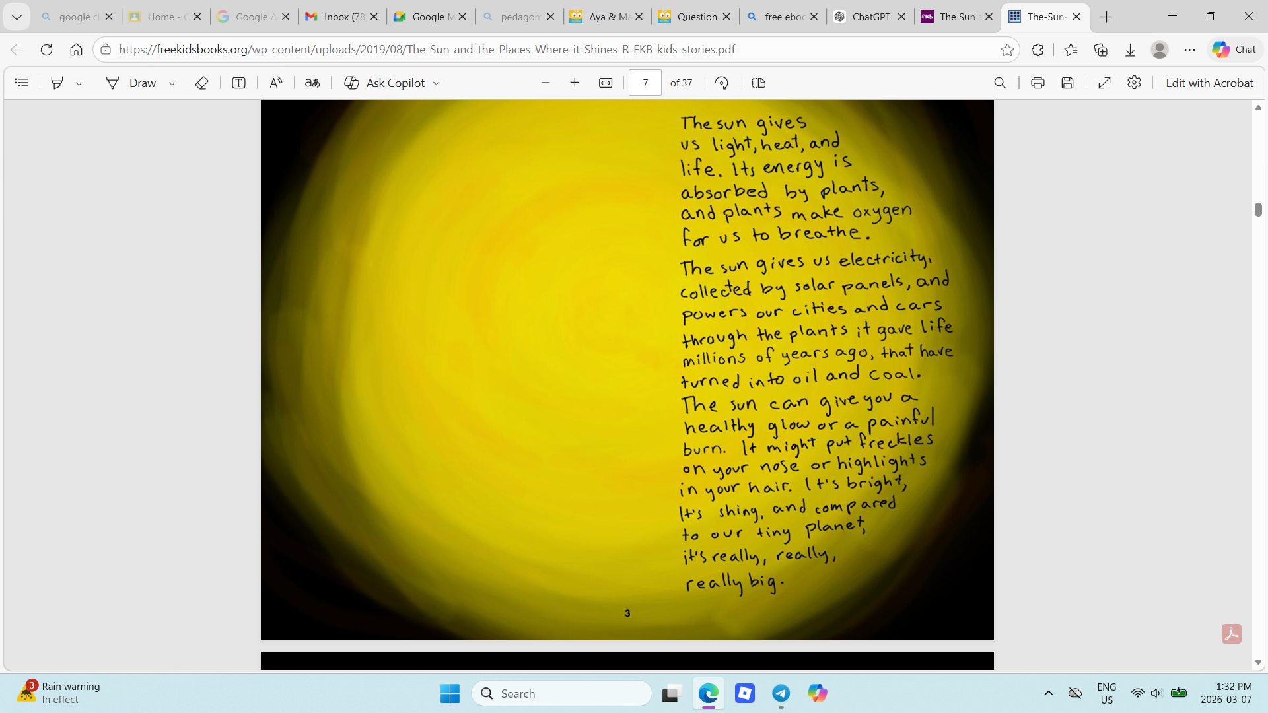This screenshot has height=713, width=1268.
Task: Open the Ask Copilot dropdown arrow
Action: 437,83
